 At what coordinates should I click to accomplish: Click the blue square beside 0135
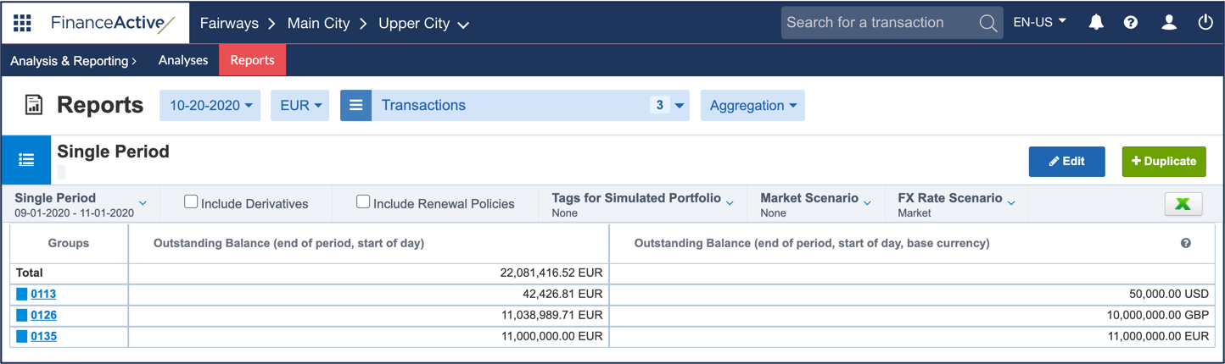22,336
